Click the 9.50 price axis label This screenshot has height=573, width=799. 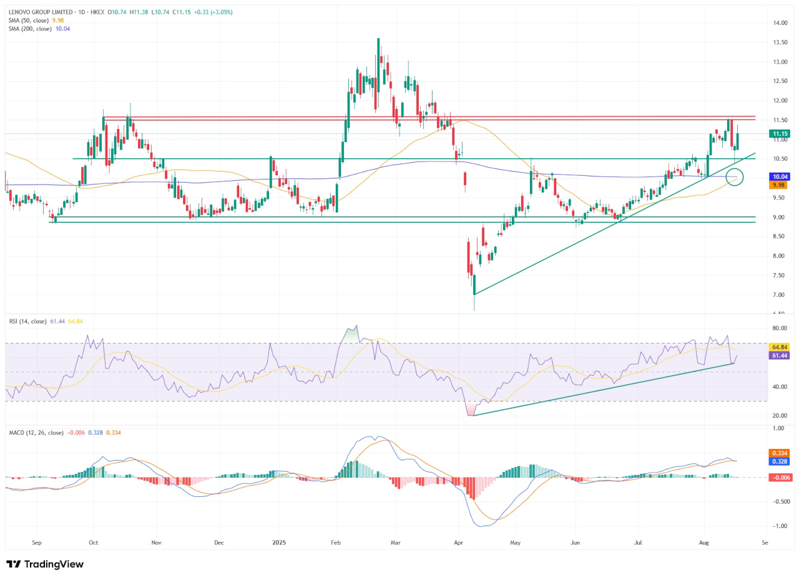pyautogui.click(x=780, y=198)
